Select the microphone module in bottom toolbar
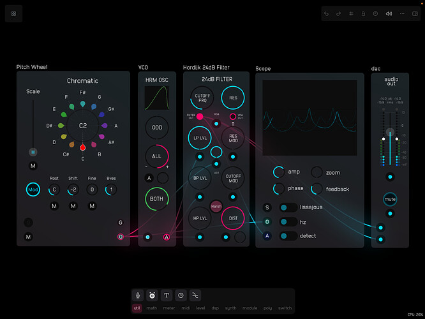The height and width of the screenshot is (319, 425). tap(138, 295)
